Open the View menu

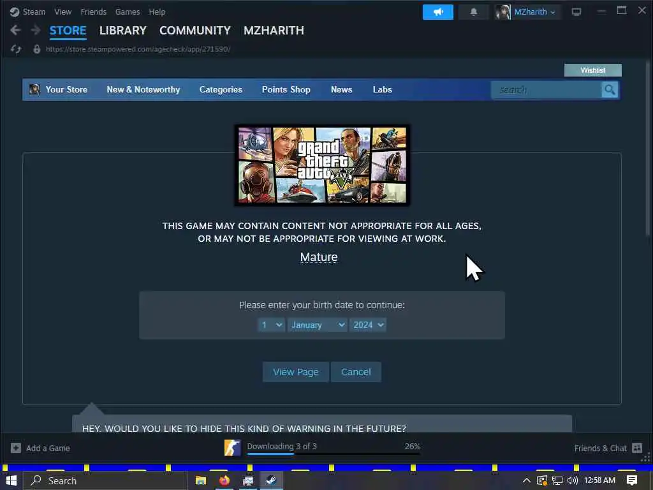(63, 11)
